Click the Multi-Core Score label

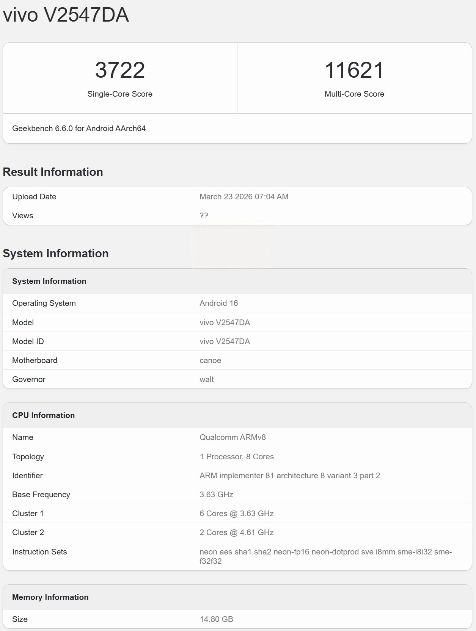354,94
